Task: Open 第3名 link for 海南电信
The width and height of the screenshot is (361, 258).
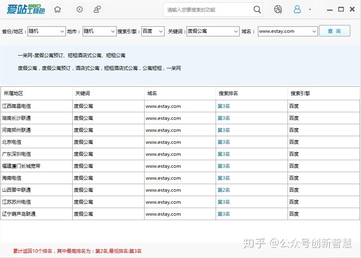Action: point(224,178)
